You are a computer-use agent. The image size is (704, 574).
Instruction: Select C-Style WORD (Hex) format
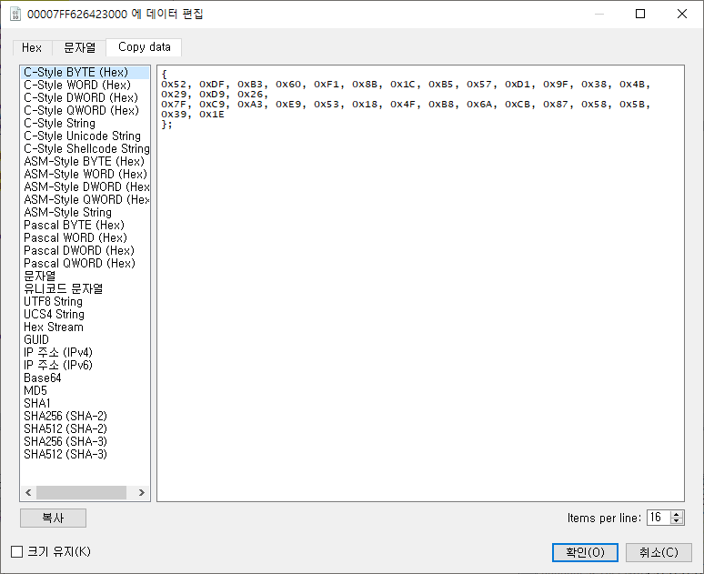85,85
